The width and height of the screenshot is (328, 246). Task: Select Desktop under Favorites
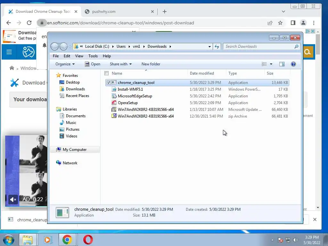pos(73,82)
